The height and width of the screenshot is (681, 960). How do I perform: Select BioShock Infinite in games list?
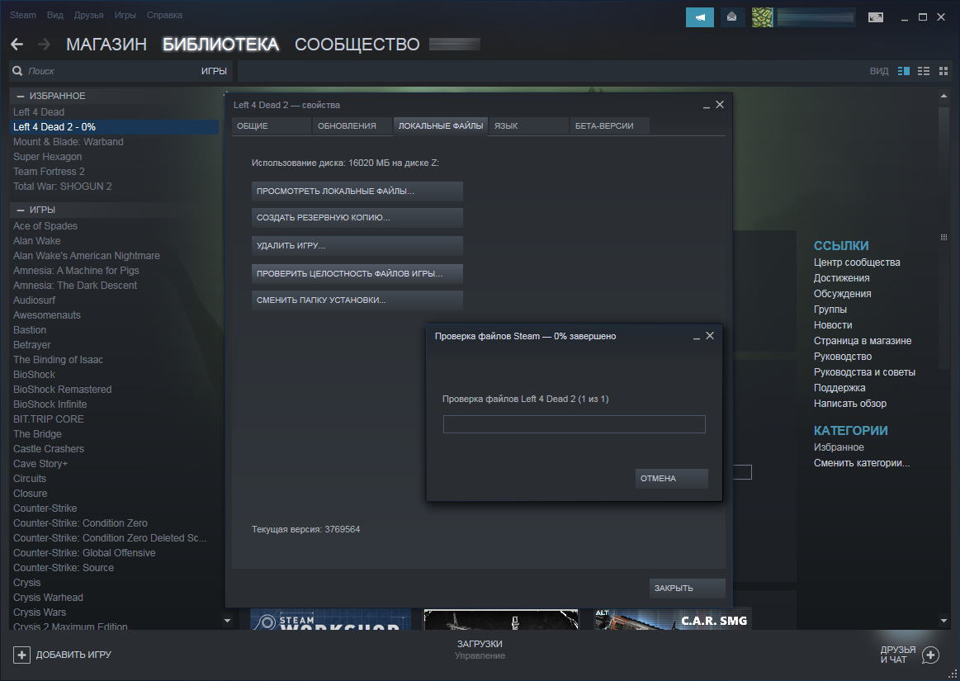click(x=50, y=404)
